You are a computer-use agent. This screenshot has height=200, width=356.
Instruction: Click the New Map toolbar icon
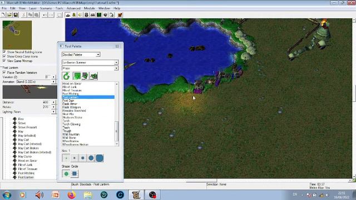tap(3, 15)
